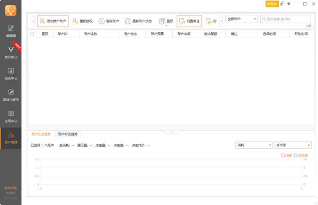Viewport: 318px width, 205px height.
Task: Click the toolbar's left scroll arrow
Action: (x=33, y=21)
